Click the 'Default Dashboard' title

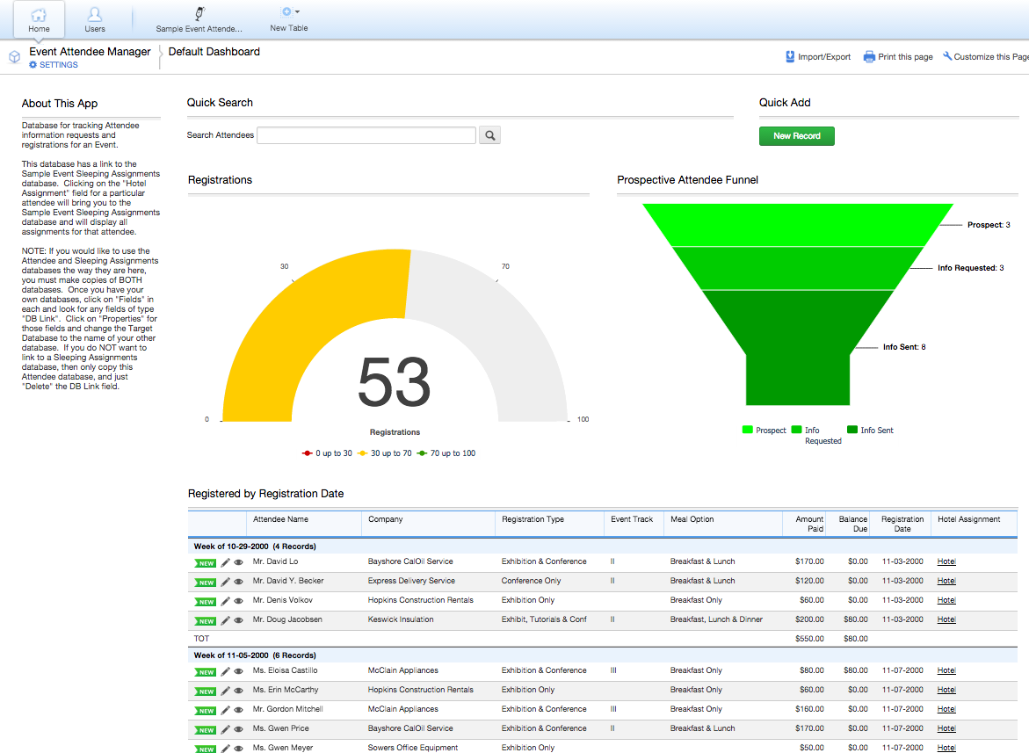point(214,52)
